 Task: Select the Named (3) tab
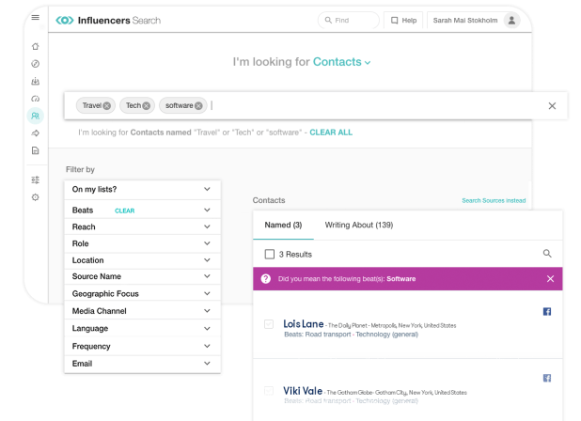[283, 226]
